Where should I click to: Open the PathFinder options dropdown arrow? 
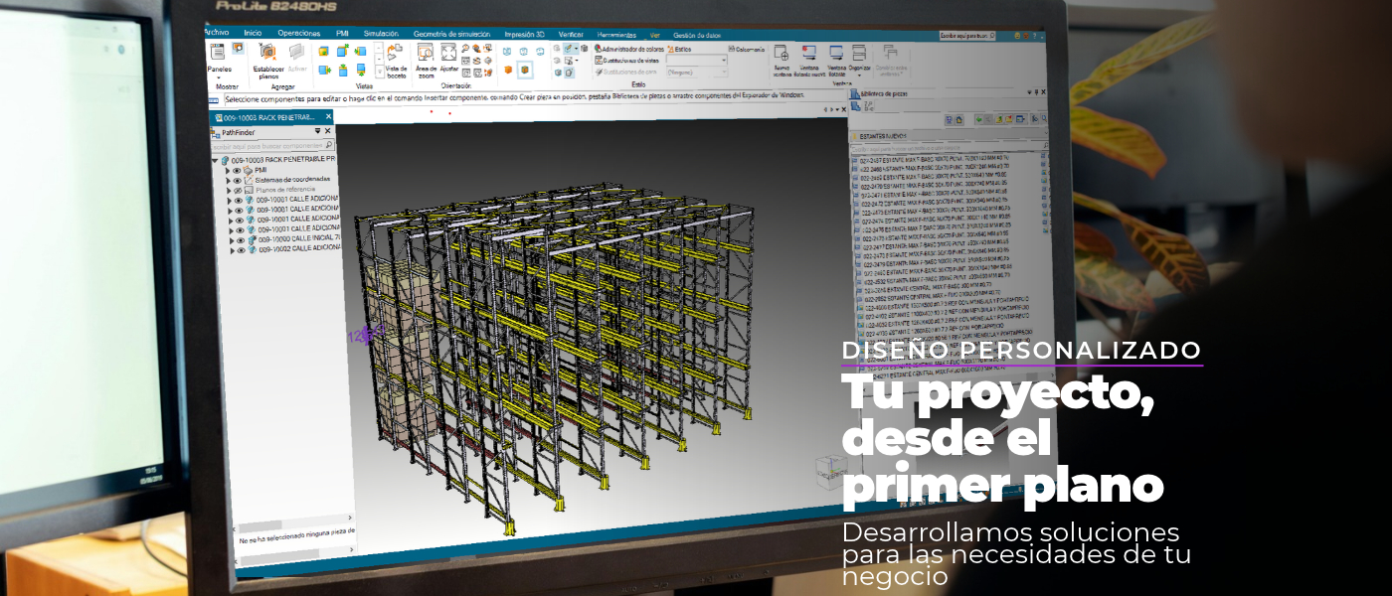point(318,131)
